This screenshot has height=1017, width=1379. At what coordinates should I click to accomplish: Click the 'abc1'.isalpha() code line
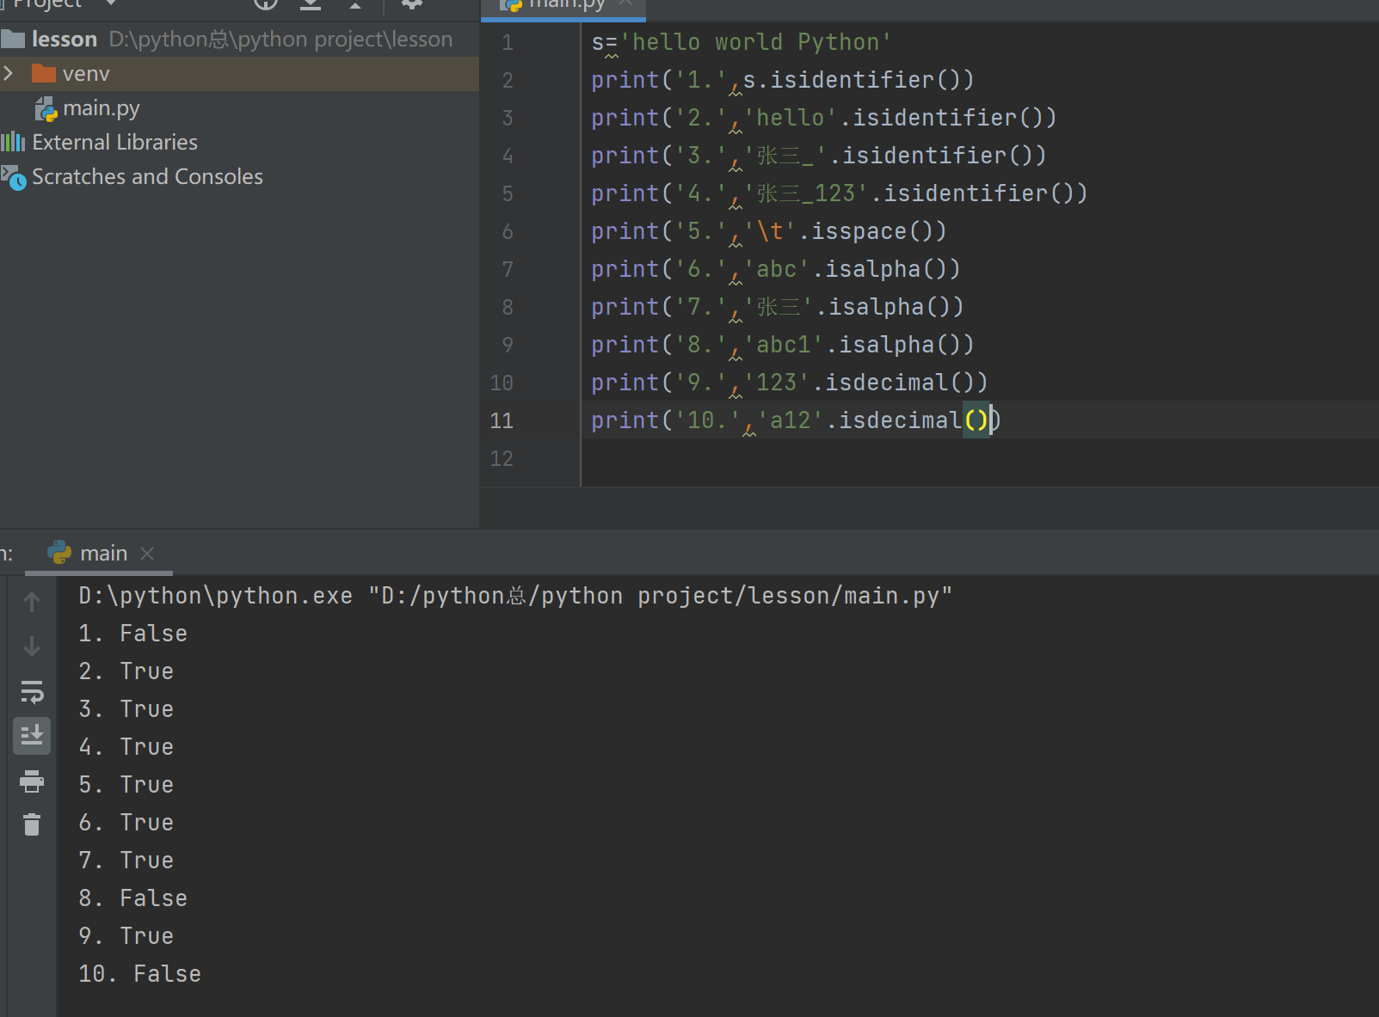tap(782, 345)
